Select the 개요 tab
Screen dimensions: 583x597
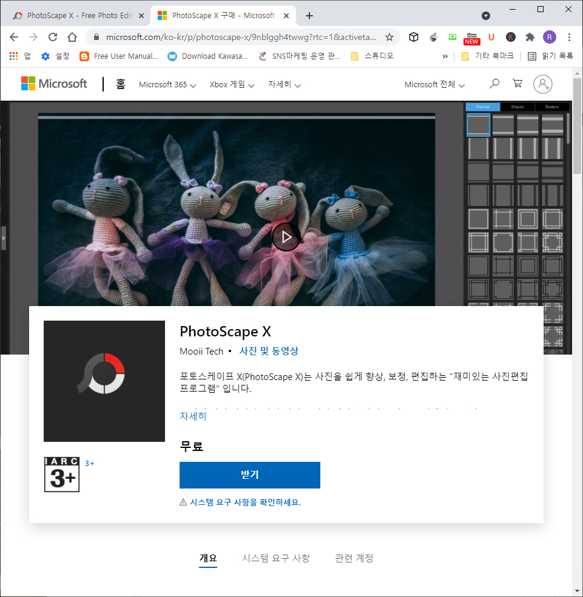208,558
